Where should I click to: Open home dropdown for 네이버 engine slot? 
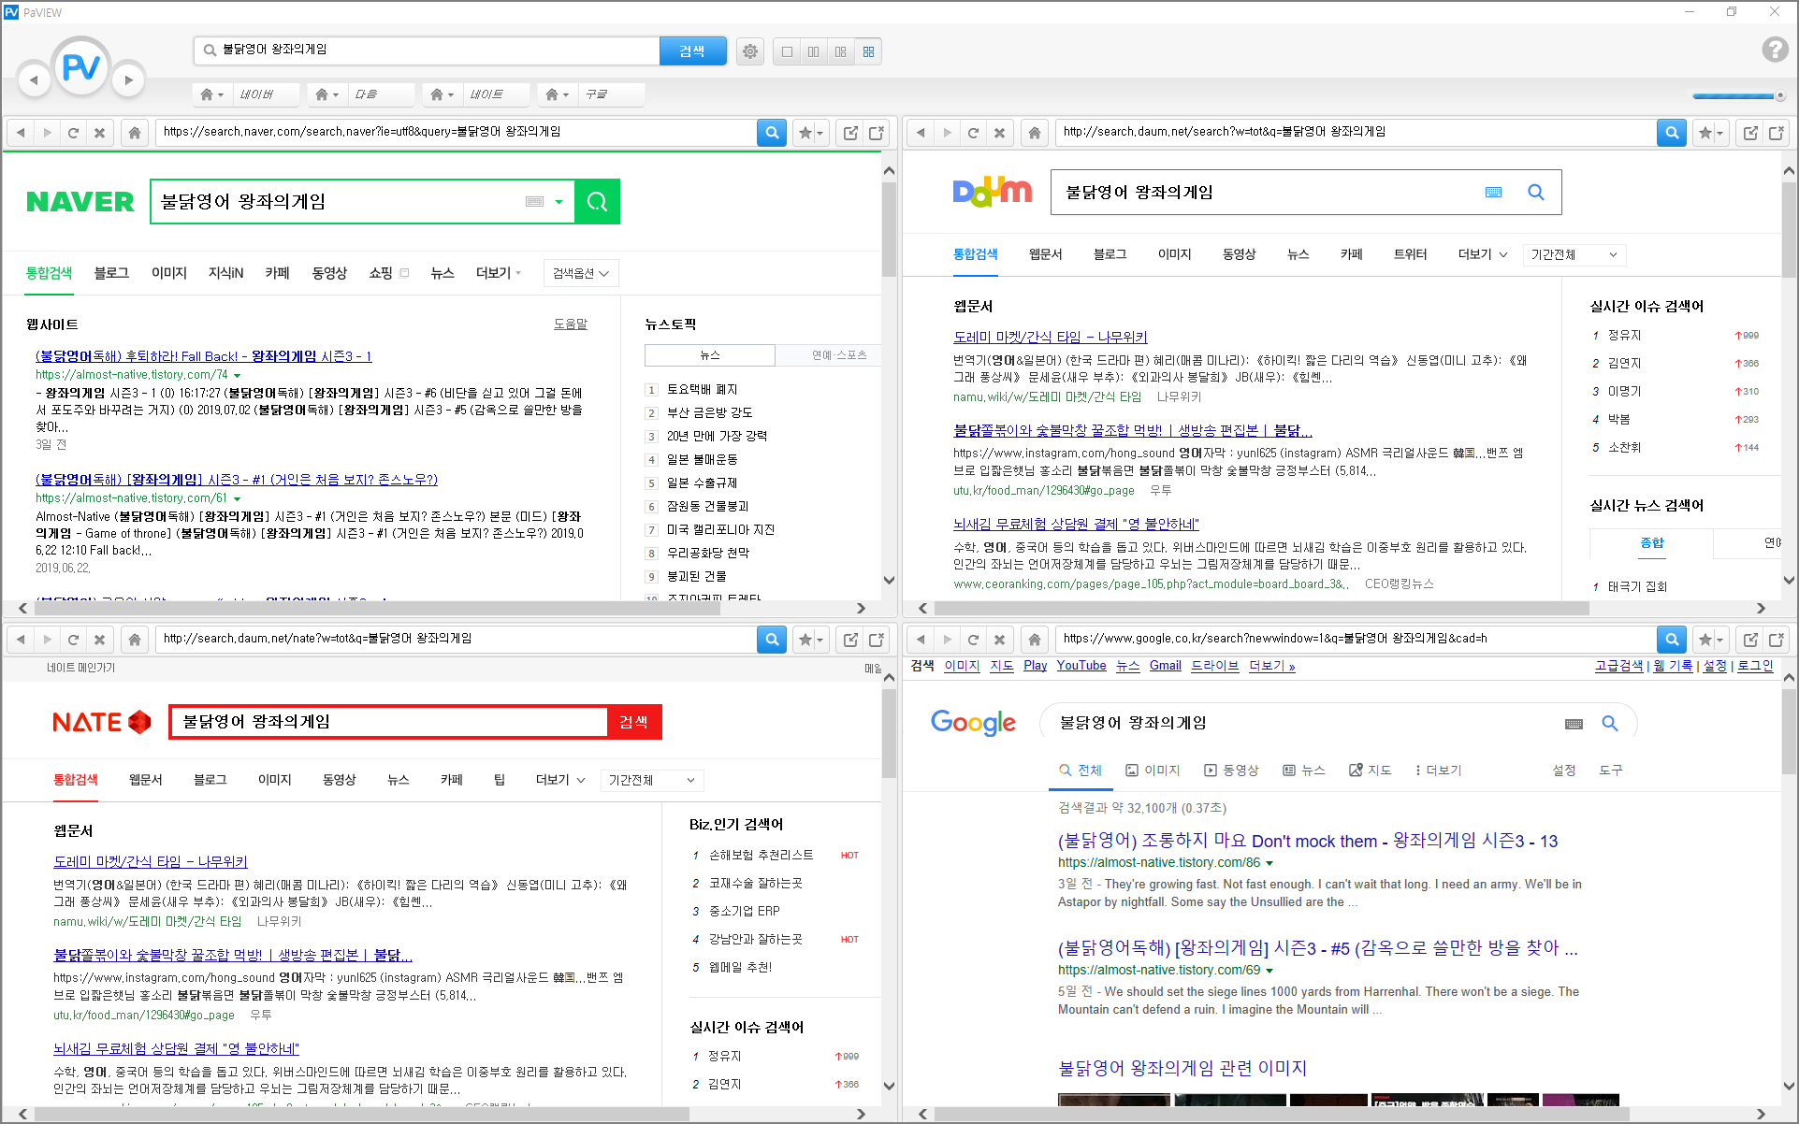[x=212, y=94]
